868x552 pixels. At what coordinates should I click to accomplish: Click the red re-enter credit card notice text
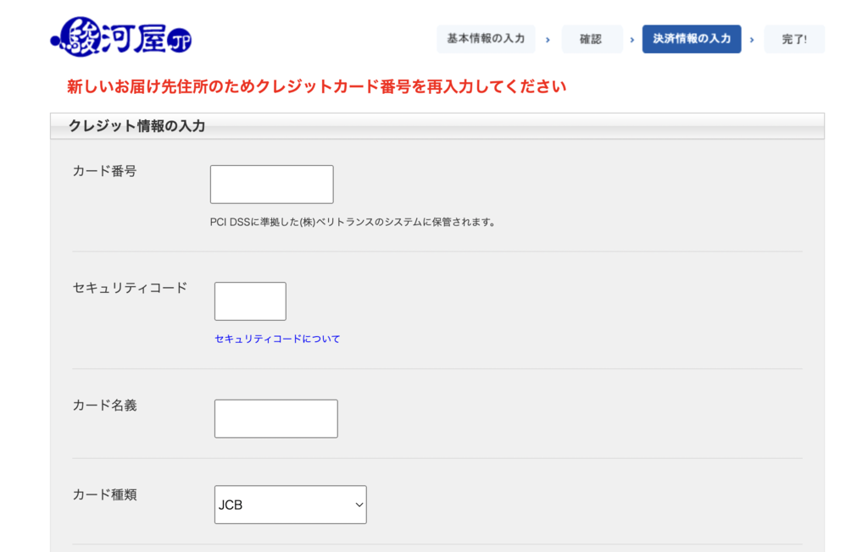(x=317, y=87)
